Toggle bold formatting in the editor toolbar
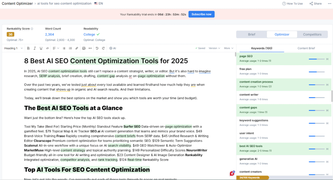 pyautogui.click(x=28, y=48)
